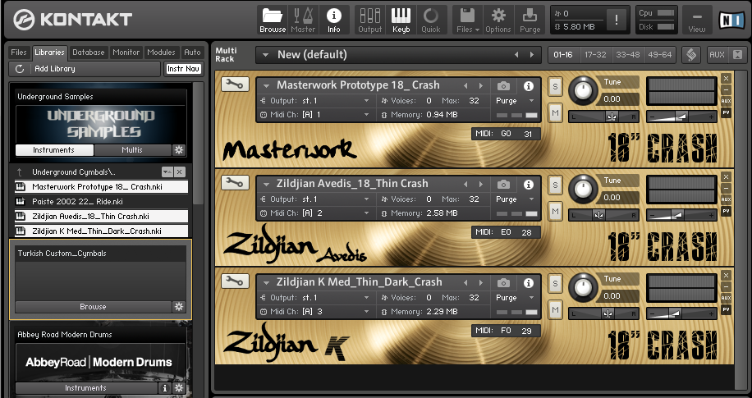The height and width of the screenshot is (398, 752).
Task: Select Underground Samples Multis button
Action: (132, 150)
